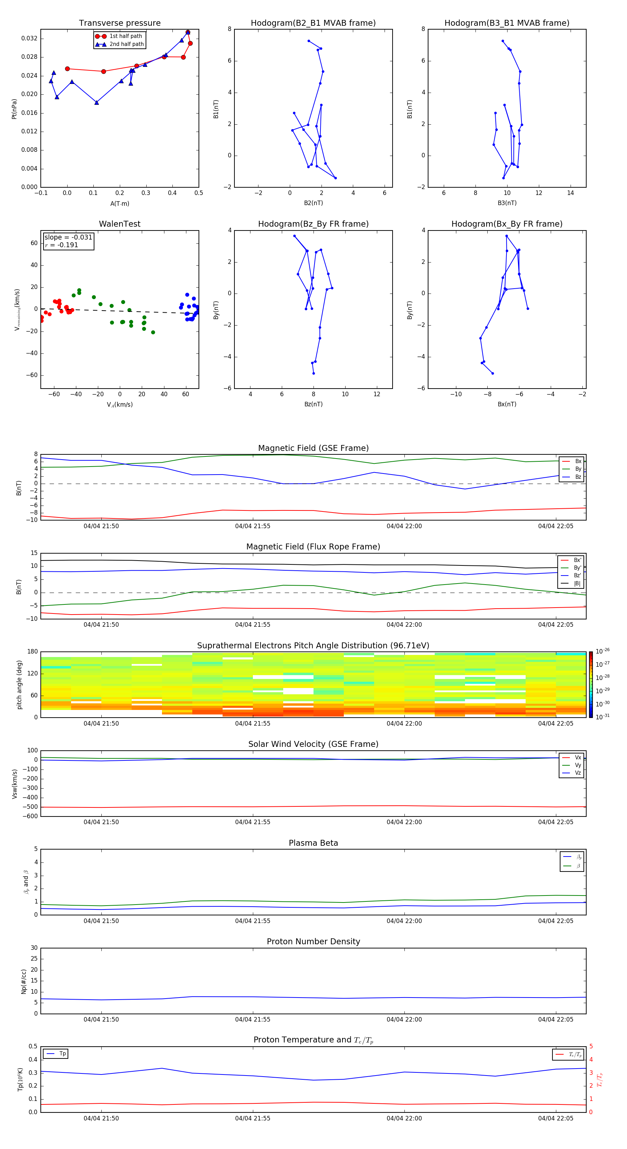Click the "B2(nT)" x-axis label

pyautogui.click(x=313, y=203)
